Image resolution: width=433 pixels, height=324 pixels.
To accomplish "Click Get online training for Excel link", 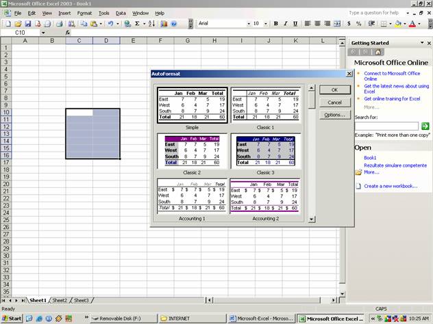I will [x=392, y=98].
